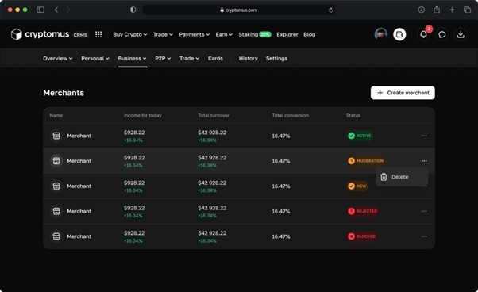
Task: Select Delete in the context menu
Action: 402,177
